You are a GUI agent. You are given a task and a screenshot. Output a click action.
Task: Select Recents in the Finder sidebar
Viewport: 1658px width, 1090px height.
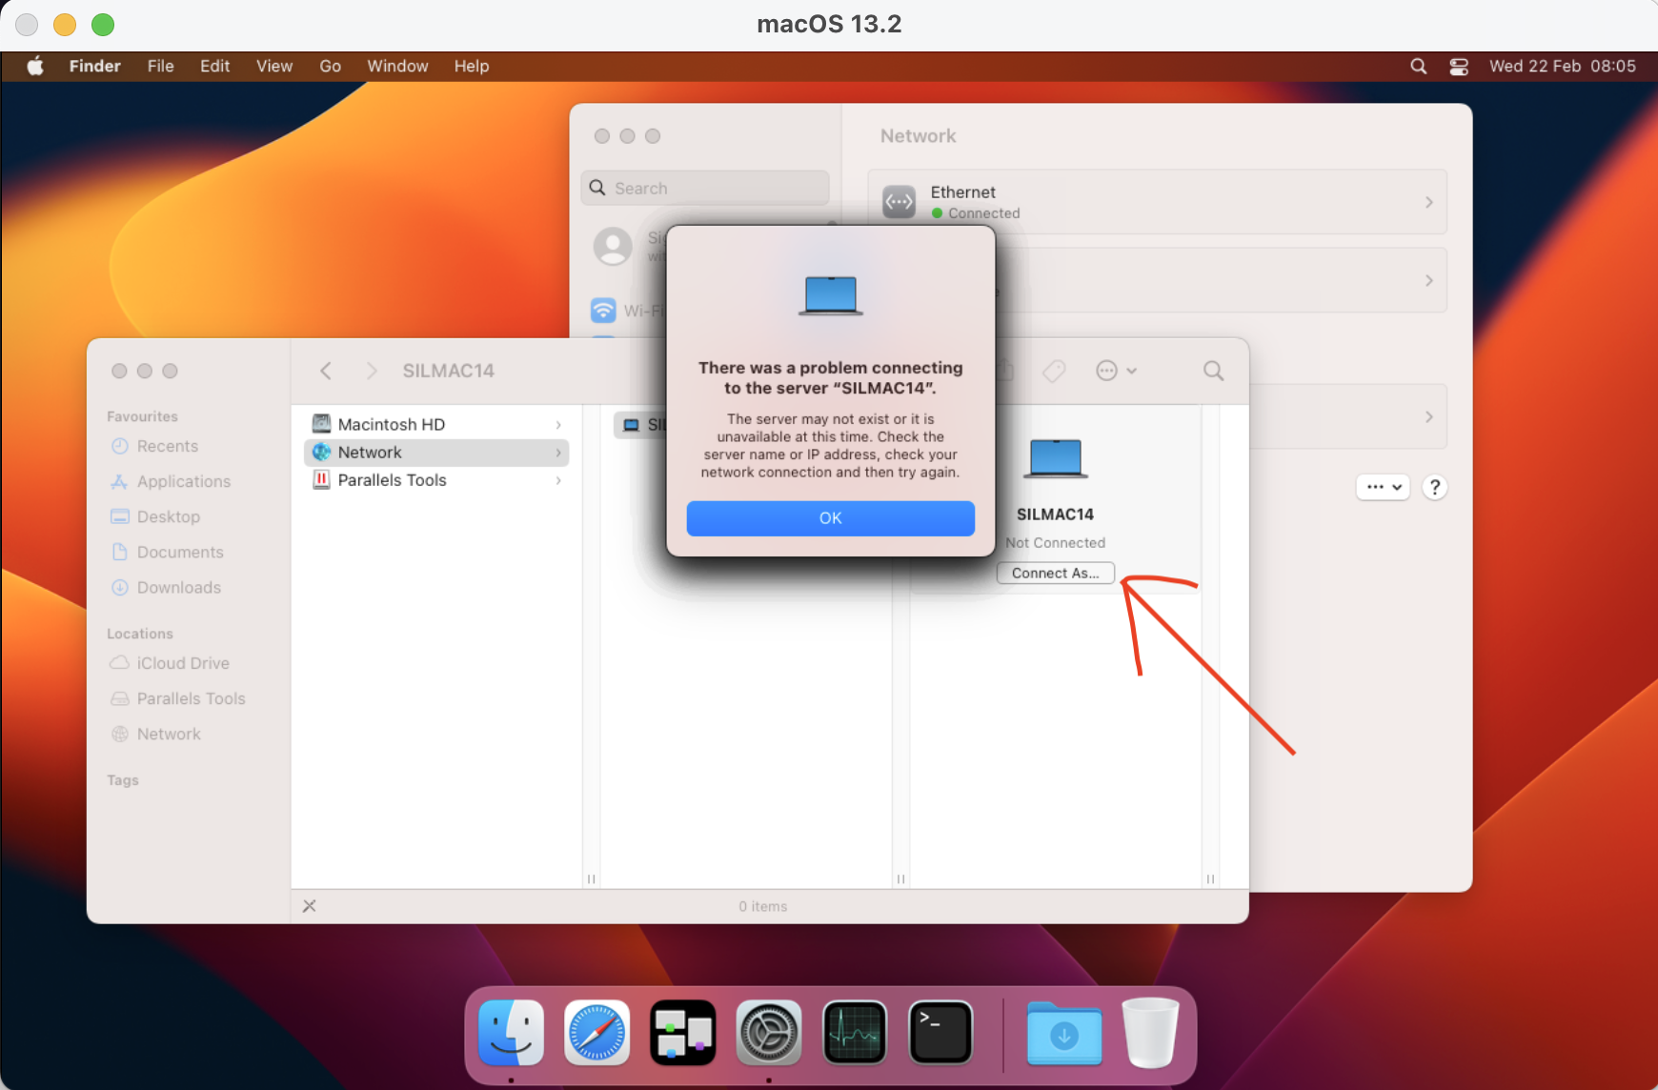(x=168, y=446)
